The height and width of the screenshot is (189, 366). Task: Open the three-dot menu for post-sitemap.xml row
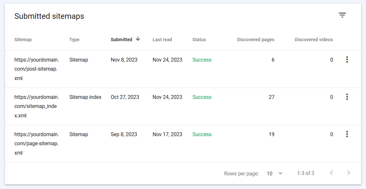347,59
